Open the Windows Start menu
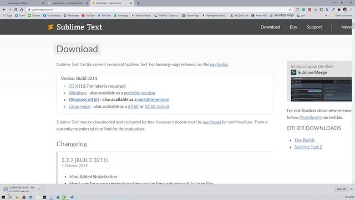 (x=3, y=197)
